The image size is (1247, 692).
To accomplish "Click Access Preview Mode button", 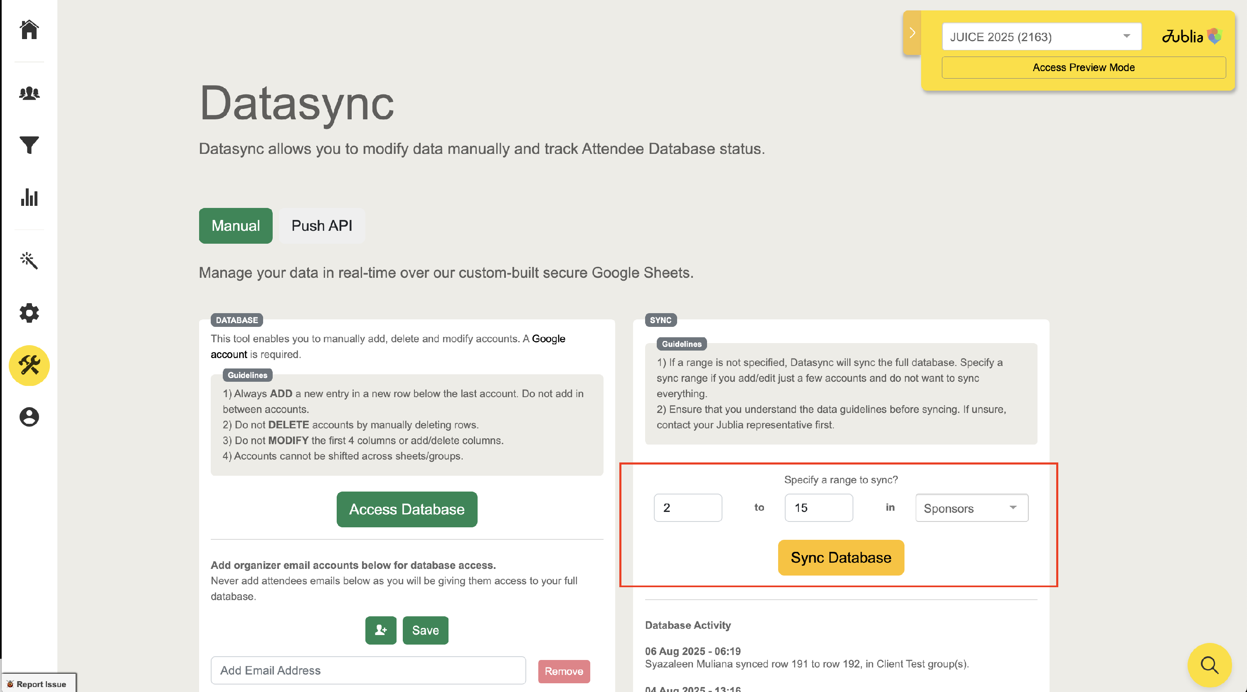I will (x=1083, y=67).
